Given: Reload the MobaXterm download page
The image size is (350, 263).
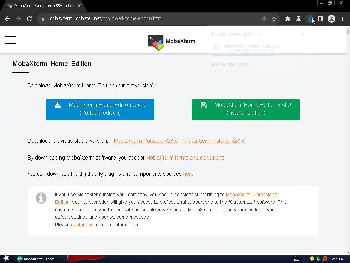Looking at the screenshot, I should [x=29, y=19].
